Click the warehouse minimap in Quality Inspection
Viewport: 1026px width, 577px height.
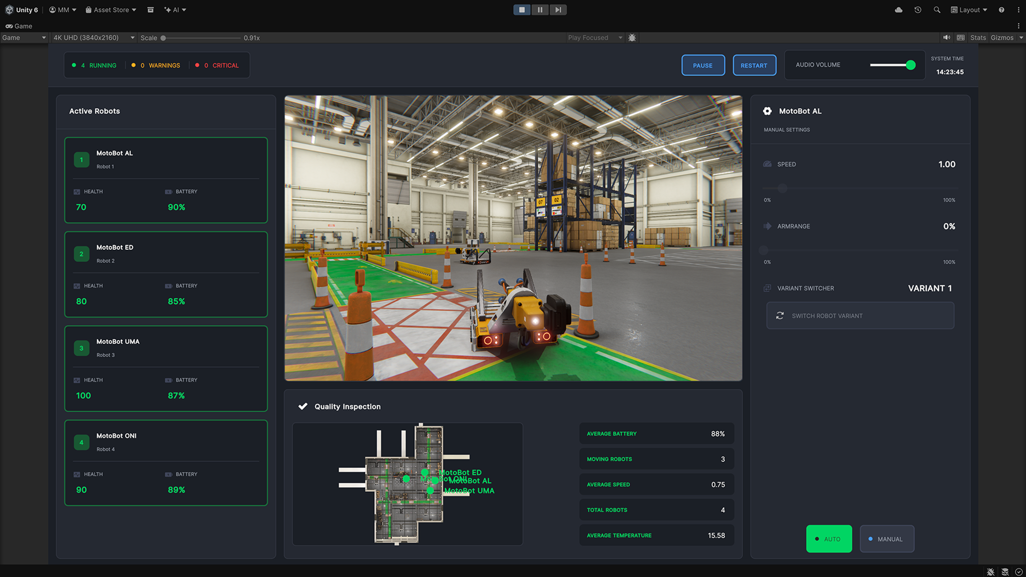[407, 484]
